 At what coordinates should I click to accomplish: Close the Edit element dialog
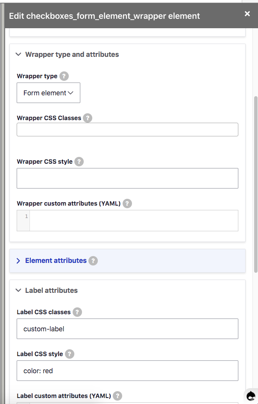point(247,14)
